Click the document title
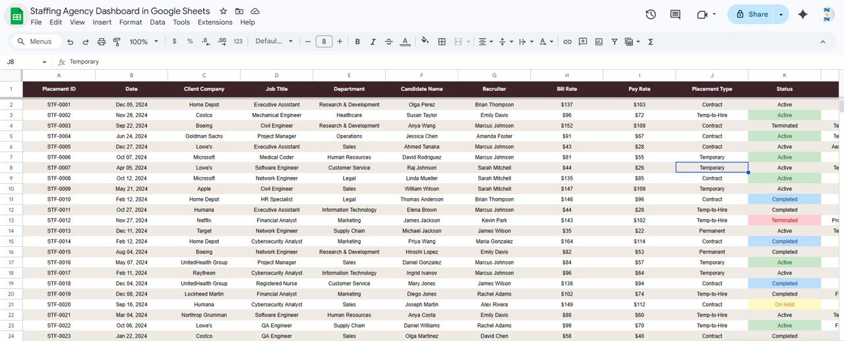Viewport: 844px width, 341px height. [x=120, y=11]
